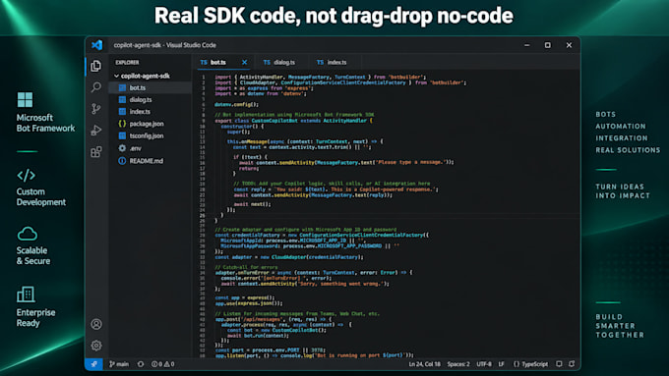Close the Visual Studio Code window

(569, 45)
